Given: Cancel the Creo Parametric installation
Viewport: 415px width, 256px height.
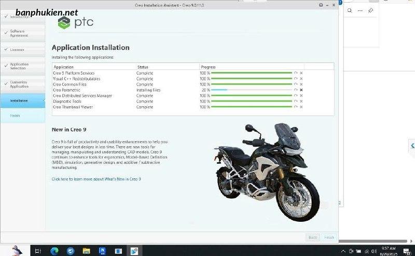Looking at the screenshot, I should click(301, 90).
